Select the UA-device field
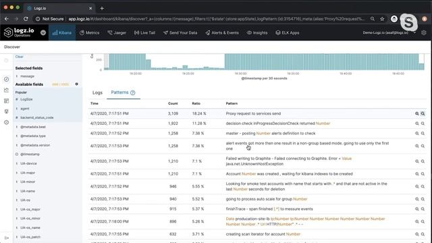 [x=28, y=163]
